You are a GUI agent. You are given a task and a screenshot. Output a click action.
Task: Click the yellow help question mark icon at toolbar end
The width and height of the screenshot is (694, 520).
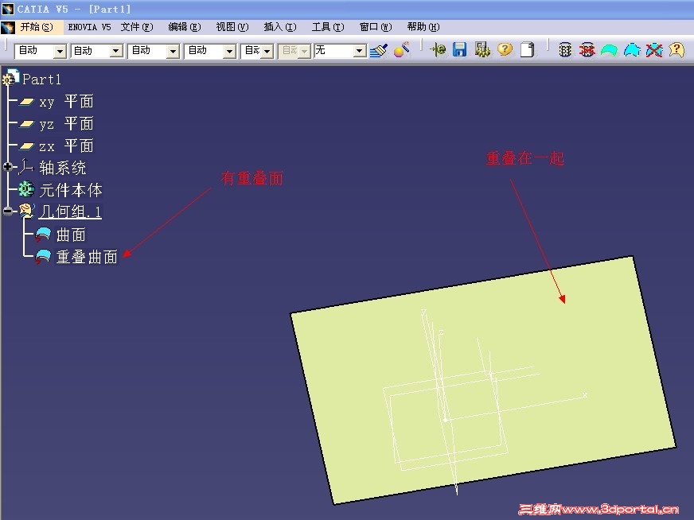tap(676, 49)
